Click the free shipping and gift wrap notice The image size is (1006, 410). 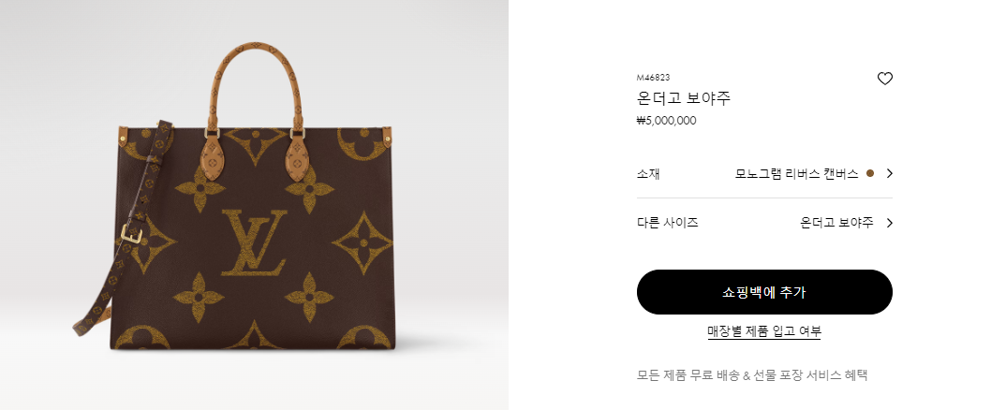coord(752,375)
